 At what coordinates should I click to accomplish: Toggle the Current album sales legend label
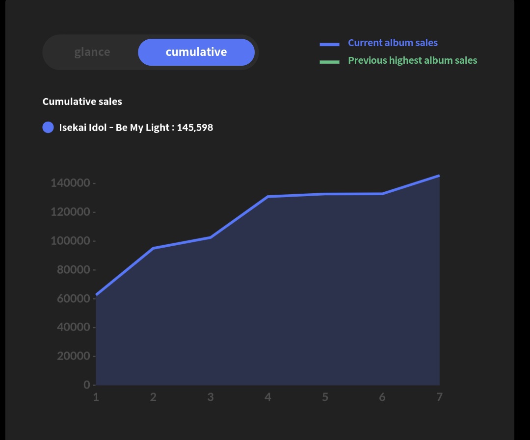(x=393, y=43)
